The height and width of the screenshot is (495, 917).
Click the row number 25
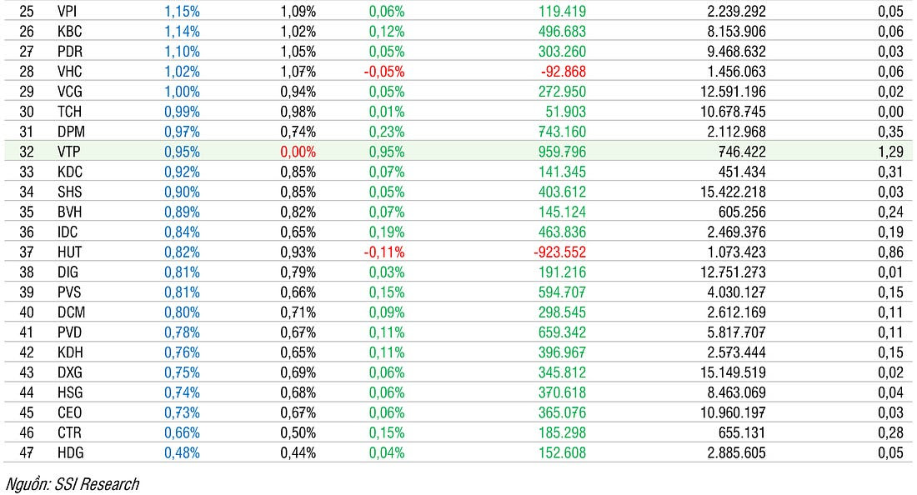pyautogui.click(x=26, y=12)
